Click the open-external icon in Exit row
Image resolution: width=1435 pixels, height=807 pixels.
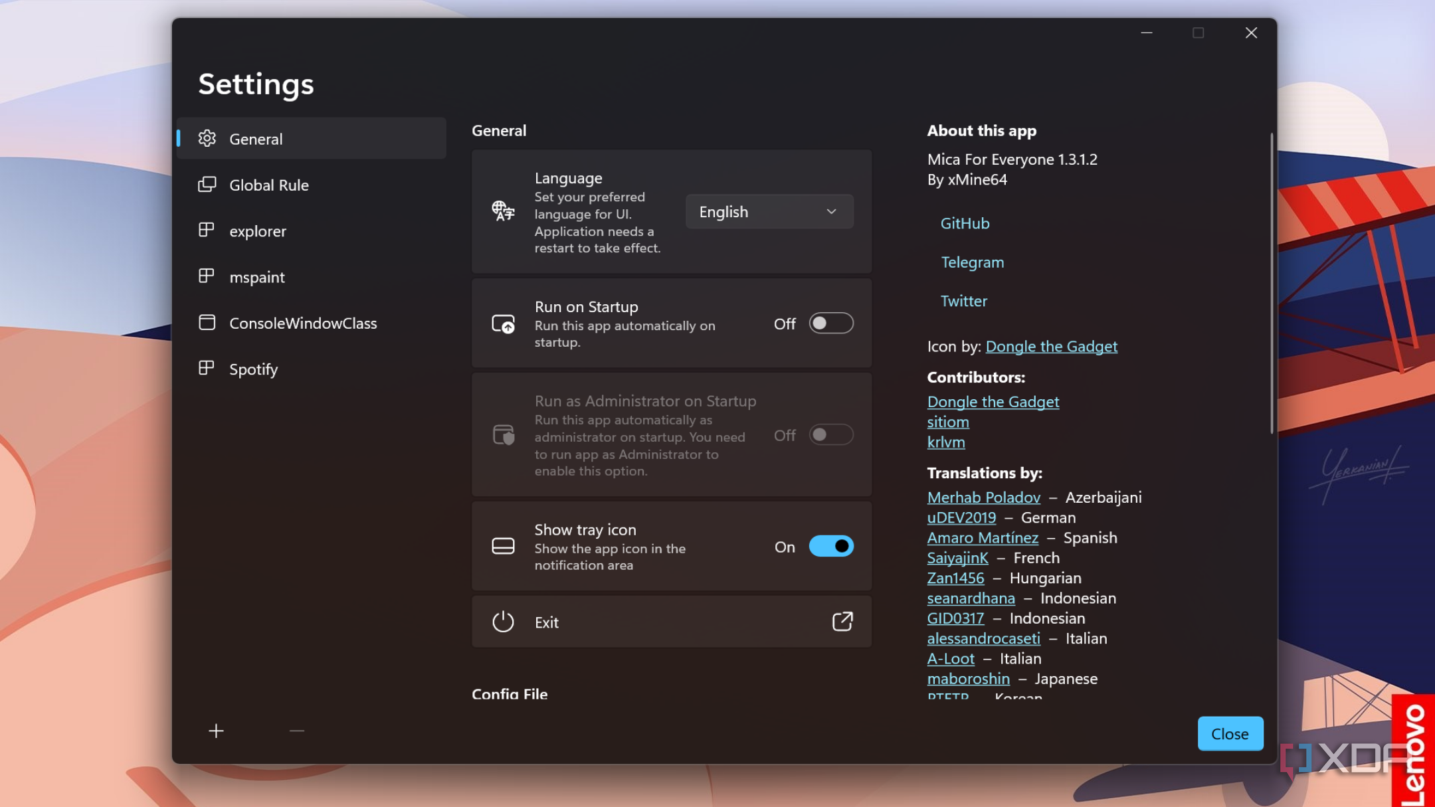(842, 622)
